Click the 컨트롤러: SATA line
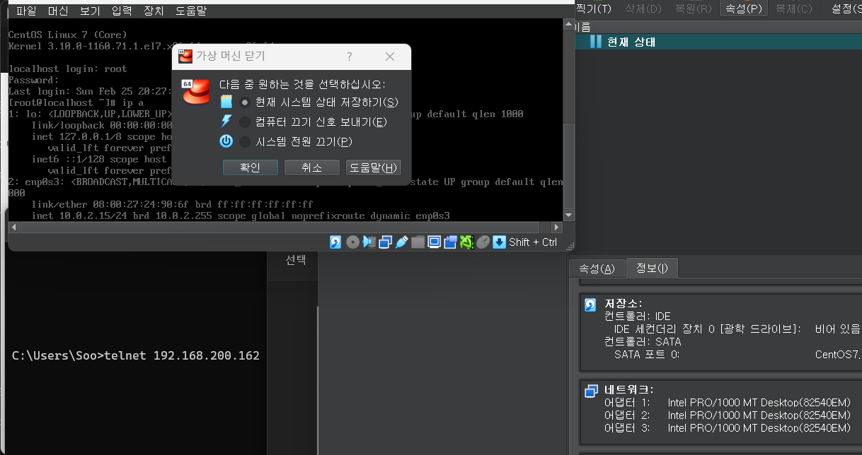The width and height of the screenshot is (862, 455). click(x=642, y=342)
